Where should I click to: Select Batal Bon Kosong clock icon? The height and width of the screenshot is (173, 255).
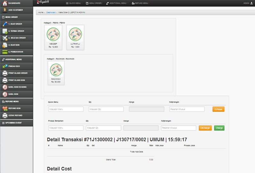point(5,87)
